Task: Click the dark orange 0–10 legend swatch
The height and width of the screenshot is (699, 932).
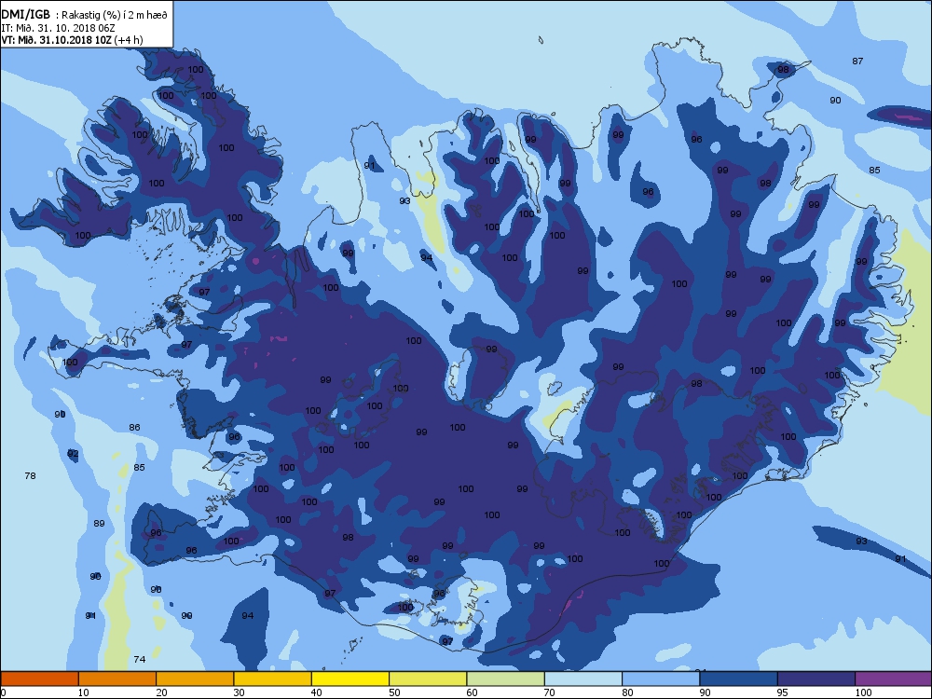Action: point(39,678)
